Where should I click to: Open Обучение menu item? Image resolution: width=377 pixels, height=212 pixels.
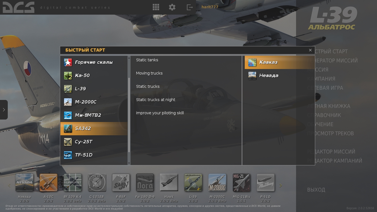click(x=320, y=124)
